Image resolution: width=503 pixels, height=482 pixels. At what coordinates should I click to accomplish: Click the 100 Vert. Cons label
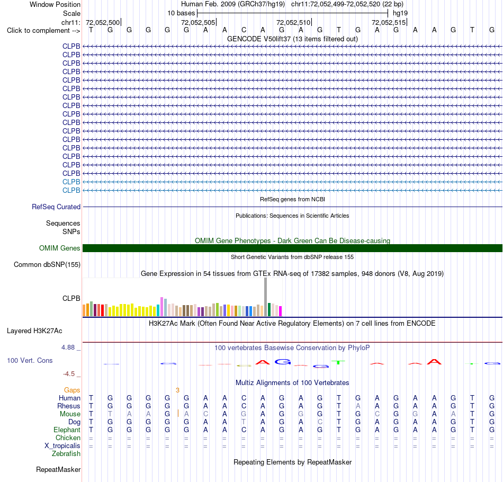30,360
